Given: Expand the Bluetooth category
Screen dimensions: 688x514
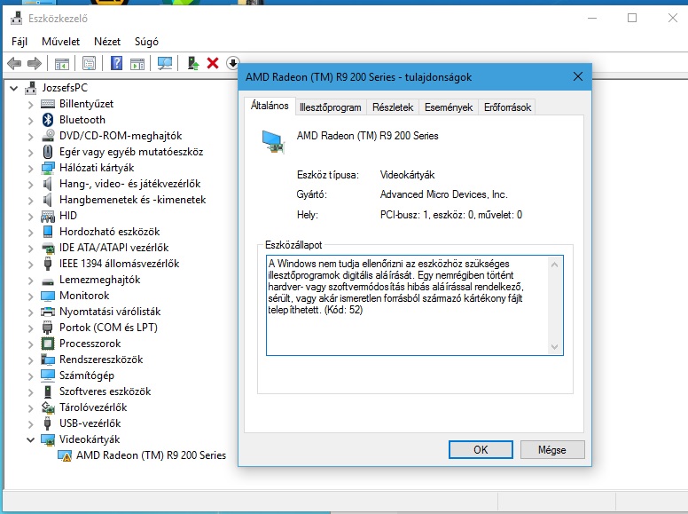Looking at the screenshot, I should [30, 121].
